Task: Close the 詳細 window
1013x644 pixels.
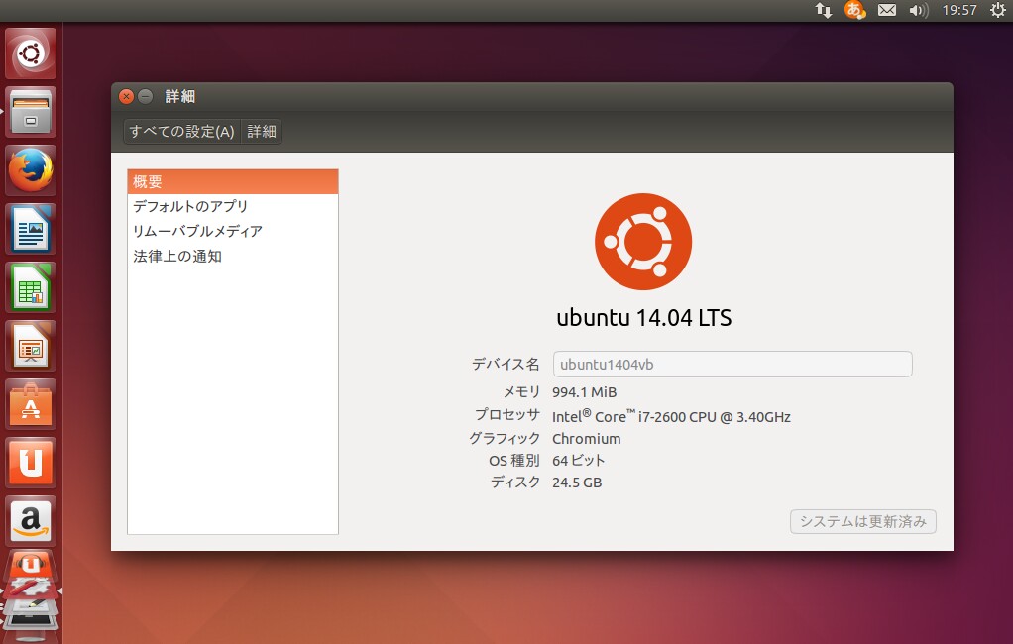Action: [x=127, y=97]
